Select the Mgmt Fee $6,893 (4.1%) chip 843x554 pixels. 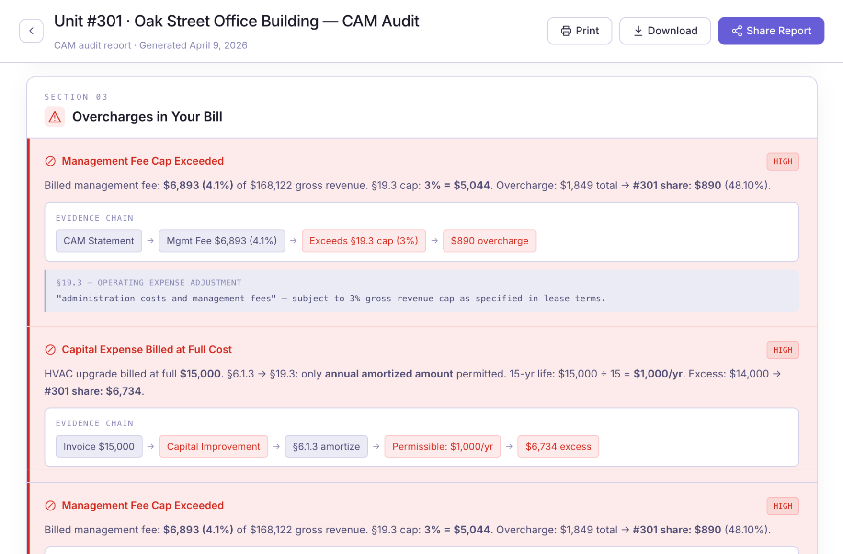pos(222,241)
